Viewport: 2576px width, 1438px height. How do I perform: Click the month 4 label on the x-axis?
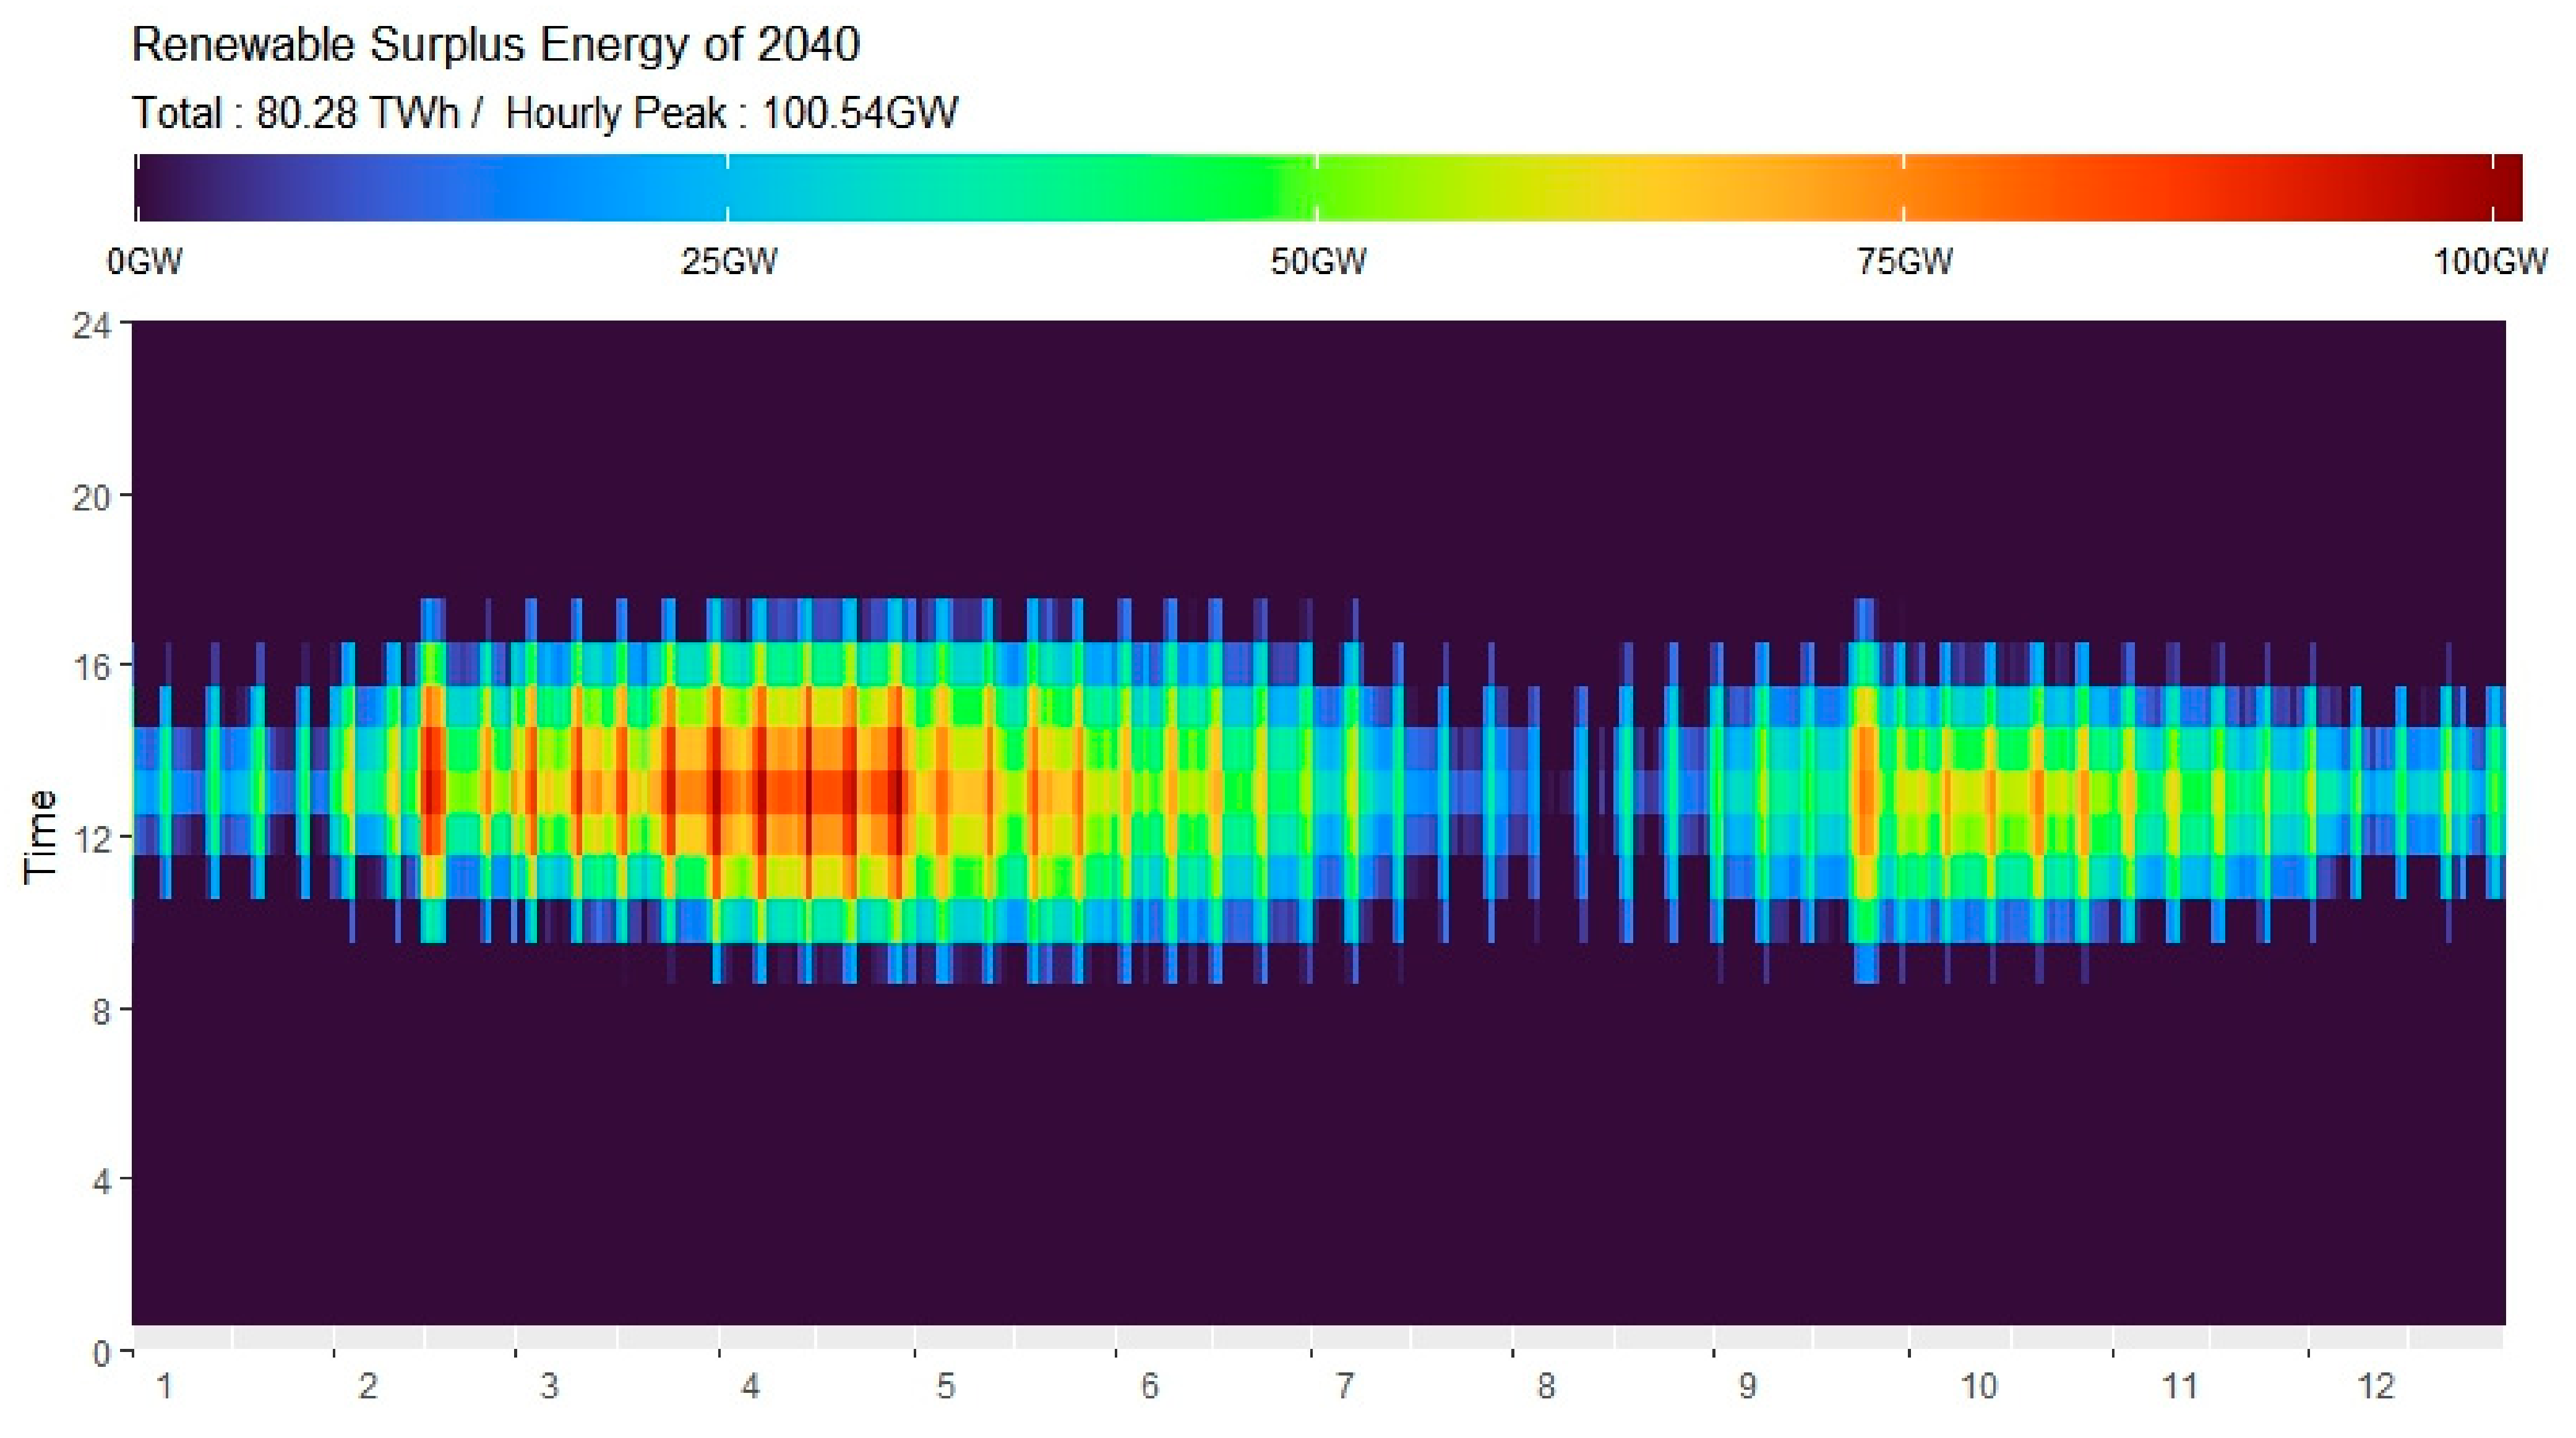[750, 1386]
